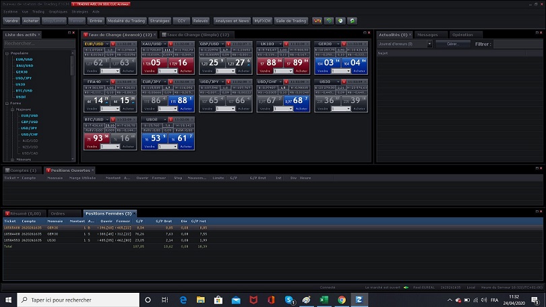Click the Gérer button in Actualités panel
The height and width of the screenshot is (307, 546).
point(452,44)
